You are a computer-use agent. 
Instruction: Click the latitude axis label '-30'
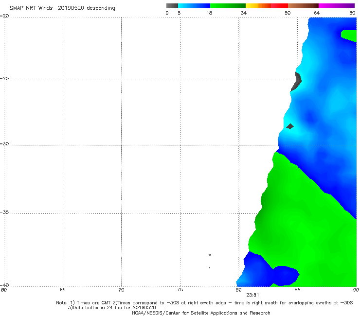[4, 143]
